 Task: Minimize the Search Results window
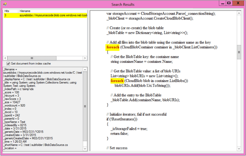(x=220, y=3)
